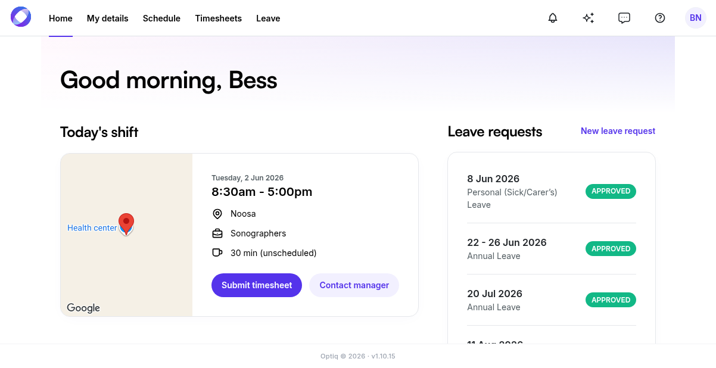Open the Timesheets tab
Screen dimensions: 716x368
(219, 18)
